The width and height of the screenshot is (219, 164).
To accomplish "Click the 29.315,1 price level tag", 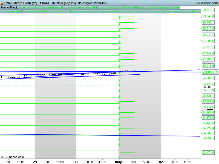I will 208,10.
